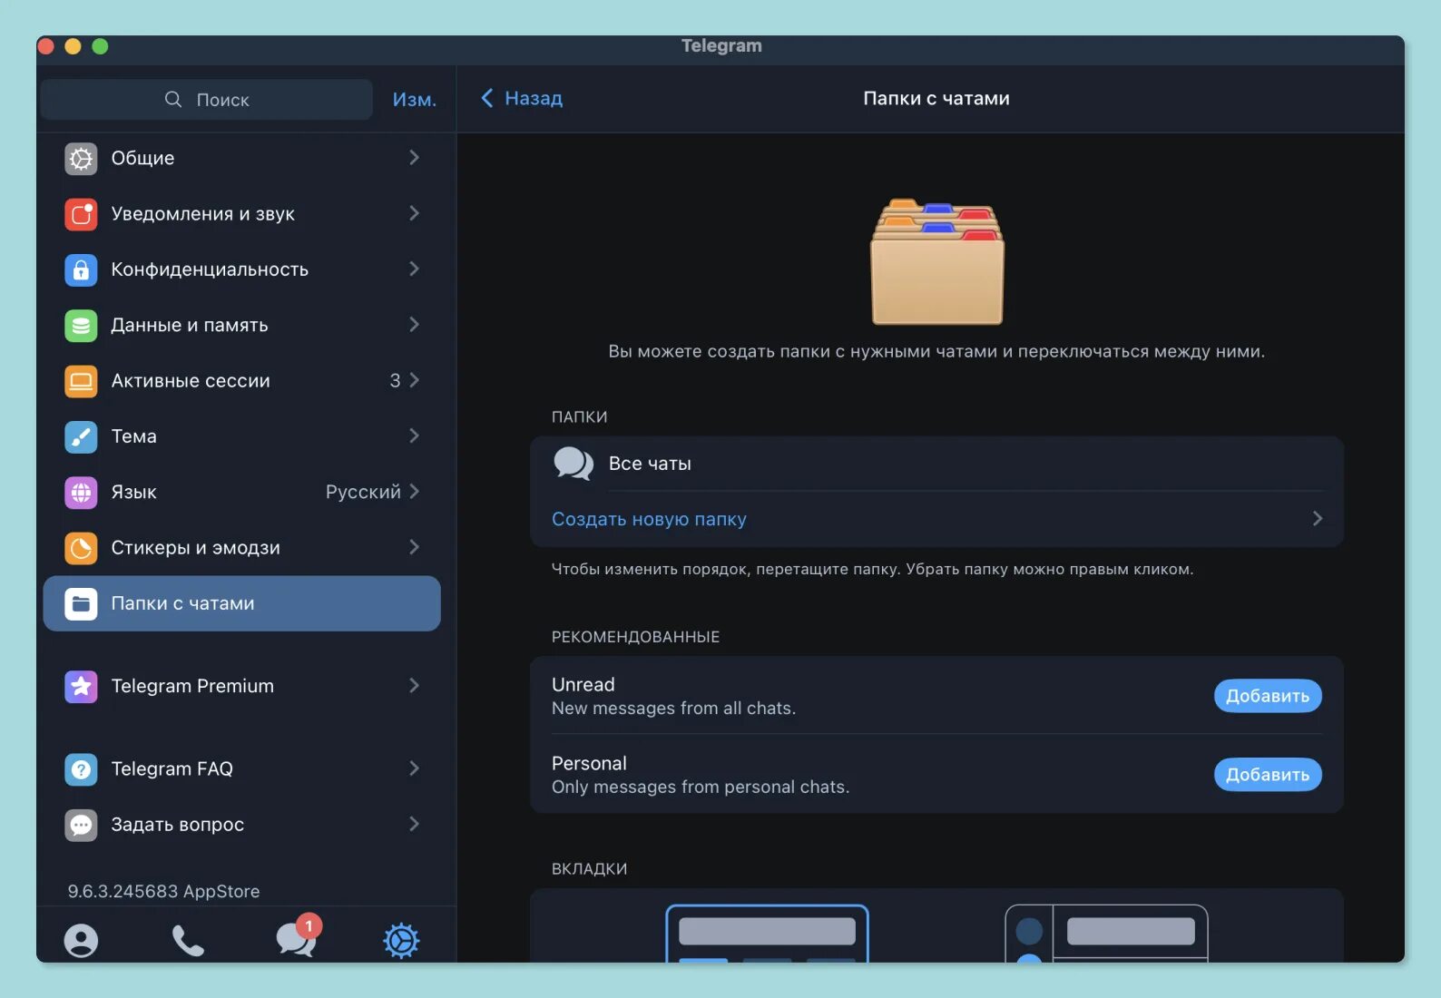Click Русский language value
This screenshot has width=1441, height=998.
tap(363, 492)
